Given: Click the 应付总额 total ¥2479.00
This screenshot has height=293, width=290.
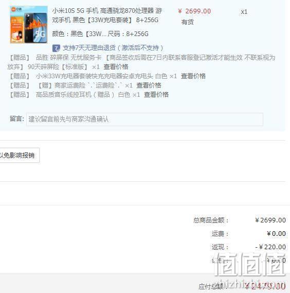Looking at the screenshot, I should click(x=265, y=286).
